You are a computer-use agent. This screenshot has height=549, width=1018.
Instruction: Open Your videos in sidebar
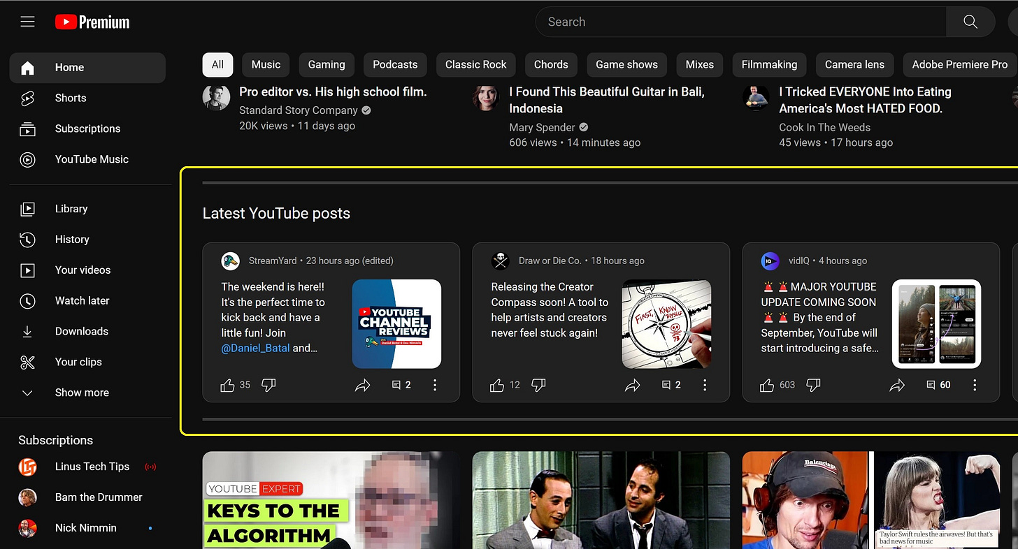[87, 270]
